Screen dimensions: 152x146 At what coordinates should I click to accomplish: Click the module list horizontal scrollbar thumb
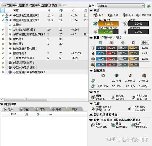[26, 99]
